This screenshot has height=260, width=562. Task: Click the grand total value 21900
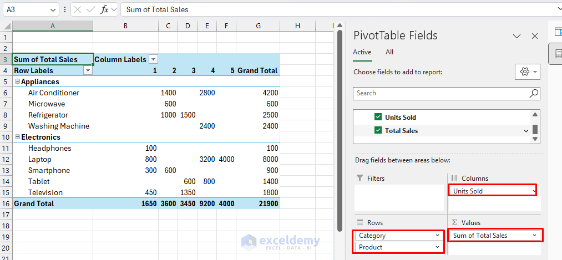click(268, 203)
